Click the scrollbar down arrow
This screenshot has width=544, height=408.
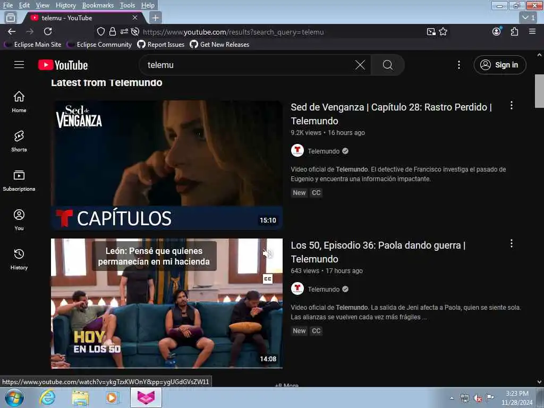click(539, 381)
